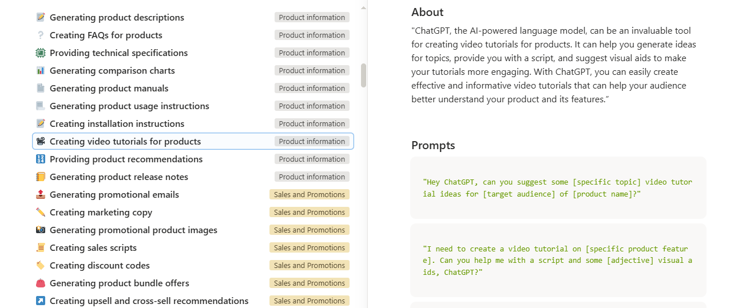This screenshot has height=308, width=738.
Task: Click the memo icon beside Generating product descriptions
Action: [x=40, y=17]
